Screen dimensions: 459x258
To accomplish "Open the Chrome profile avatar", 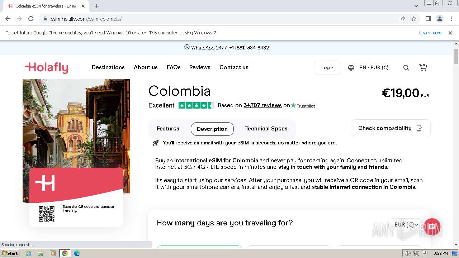I will pos(440,19).
